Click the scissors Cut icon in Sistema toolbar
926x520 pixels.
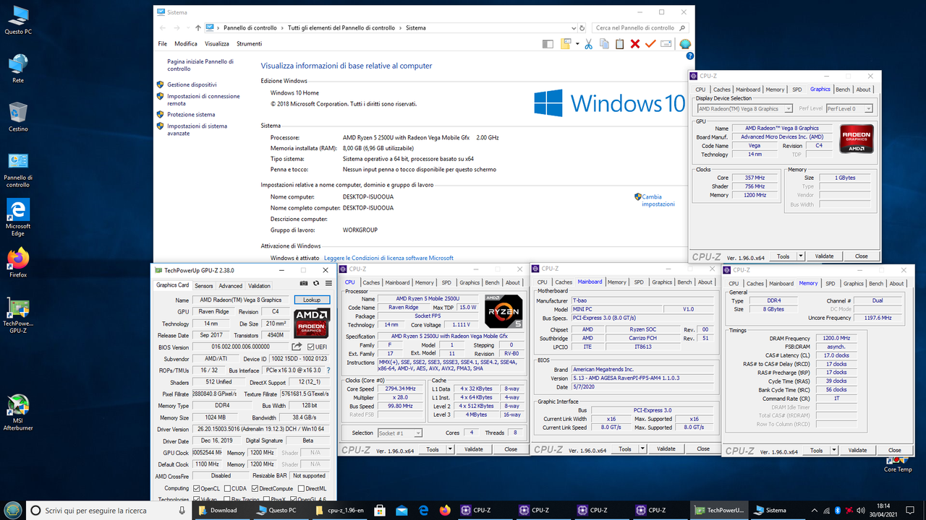click(588, 44)
